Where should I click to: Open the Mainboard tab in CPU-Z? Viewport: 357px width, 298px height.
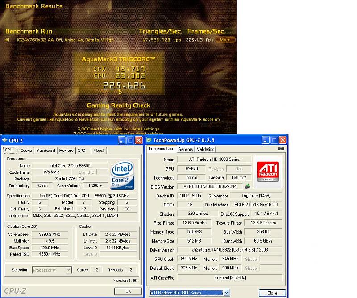click(46, 151)
